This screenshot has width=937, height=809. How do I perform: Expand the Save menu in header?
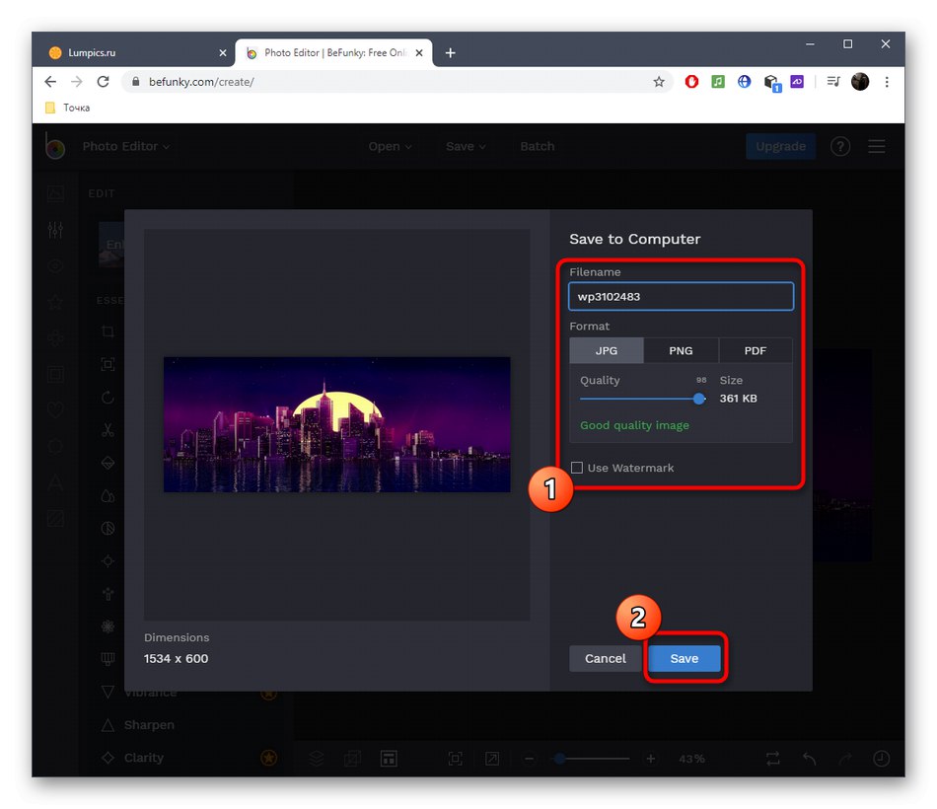click(466, 146)
